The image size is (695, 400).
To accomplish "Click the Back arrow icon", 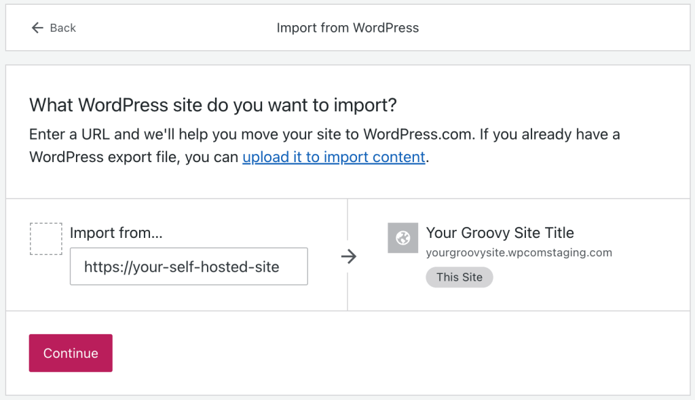I will [37, 28].
